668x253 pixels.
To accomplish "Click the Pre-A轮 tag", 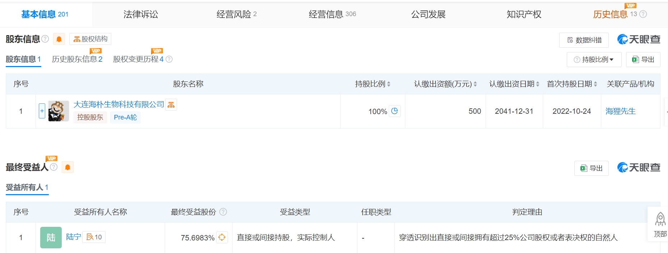I will pos(125,117).
